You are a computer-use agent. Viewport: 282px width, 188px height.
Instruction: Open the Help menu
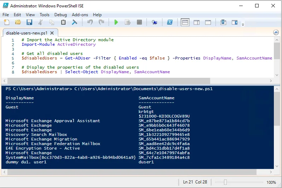tap(97, 15)
